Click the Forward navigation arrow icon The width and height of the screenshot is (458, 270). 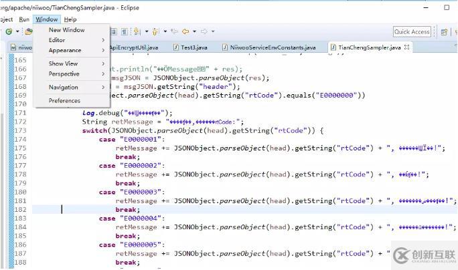pos(204,31)
